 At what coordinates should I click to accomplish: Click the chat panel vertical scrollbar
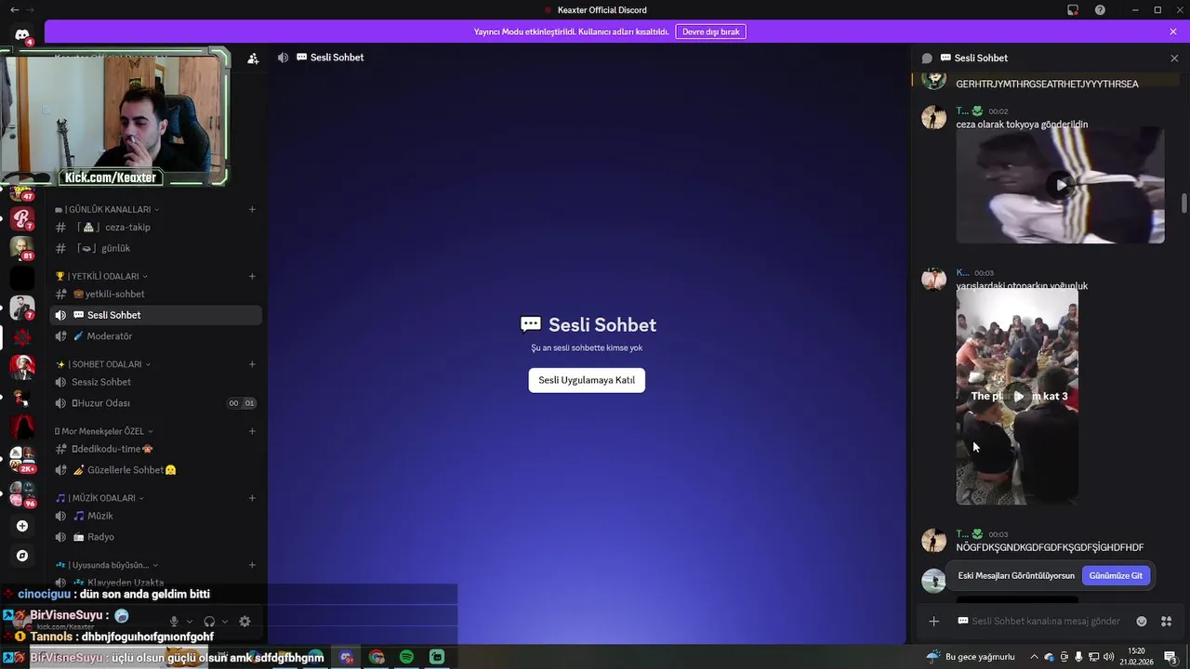click(x=1183, y=203)
